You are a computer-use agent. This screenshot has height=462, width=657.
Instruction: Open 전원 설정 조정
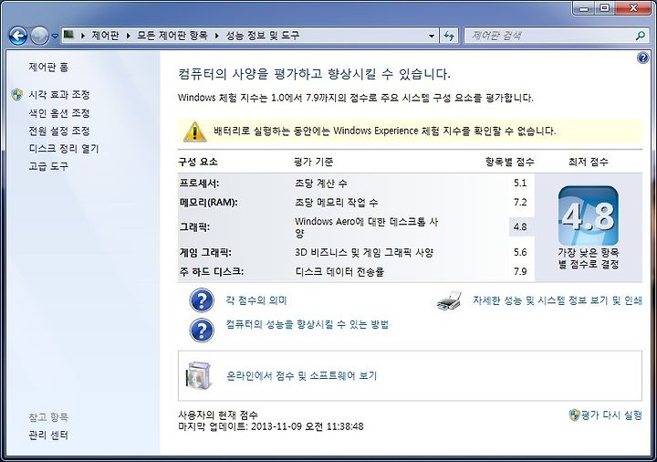coord(59,131)
